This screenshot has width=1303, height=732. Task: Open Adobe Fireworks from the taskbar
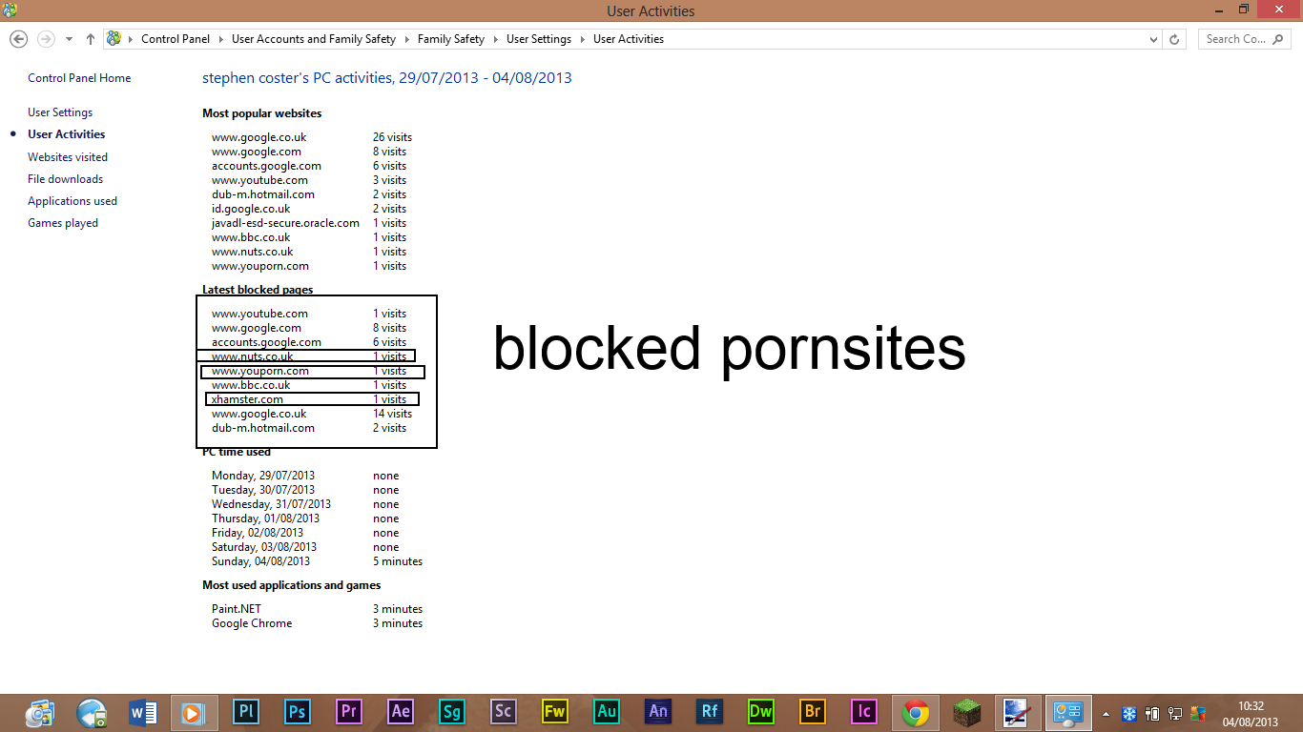555,711
